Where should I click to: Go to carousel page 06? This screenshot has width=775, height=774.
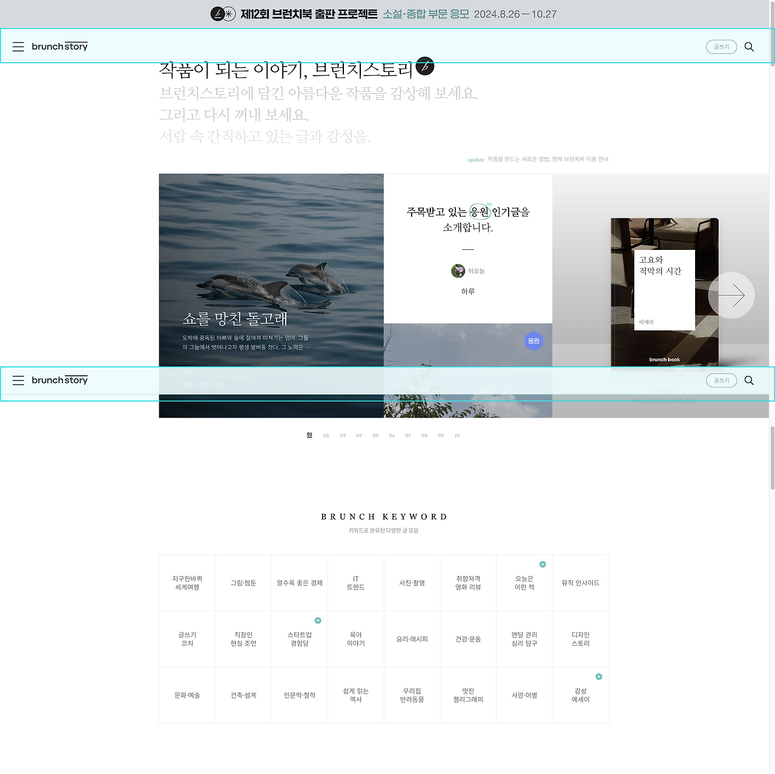392,436
